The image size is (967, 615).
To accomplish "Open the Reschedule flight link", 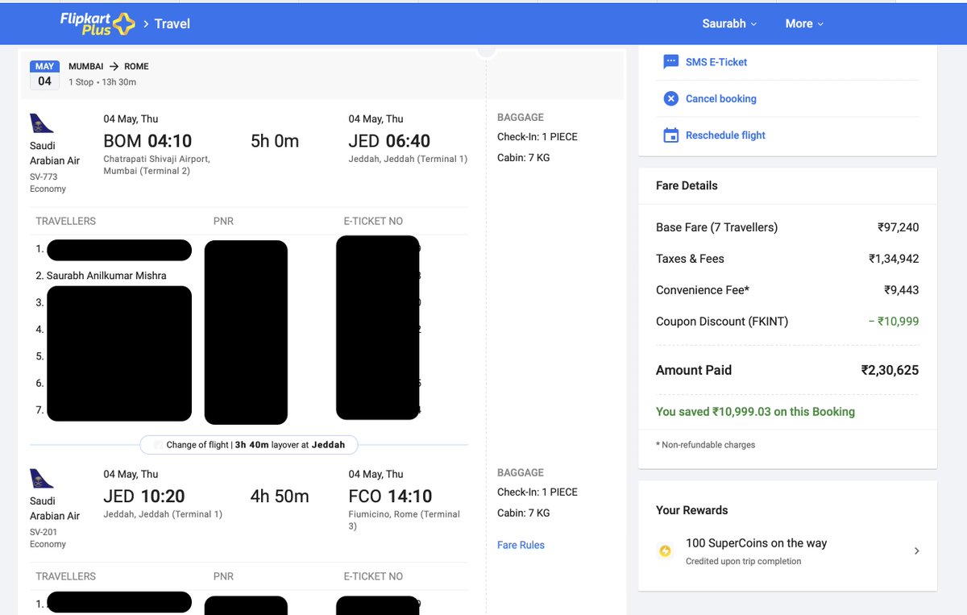I will click(725, 135).
